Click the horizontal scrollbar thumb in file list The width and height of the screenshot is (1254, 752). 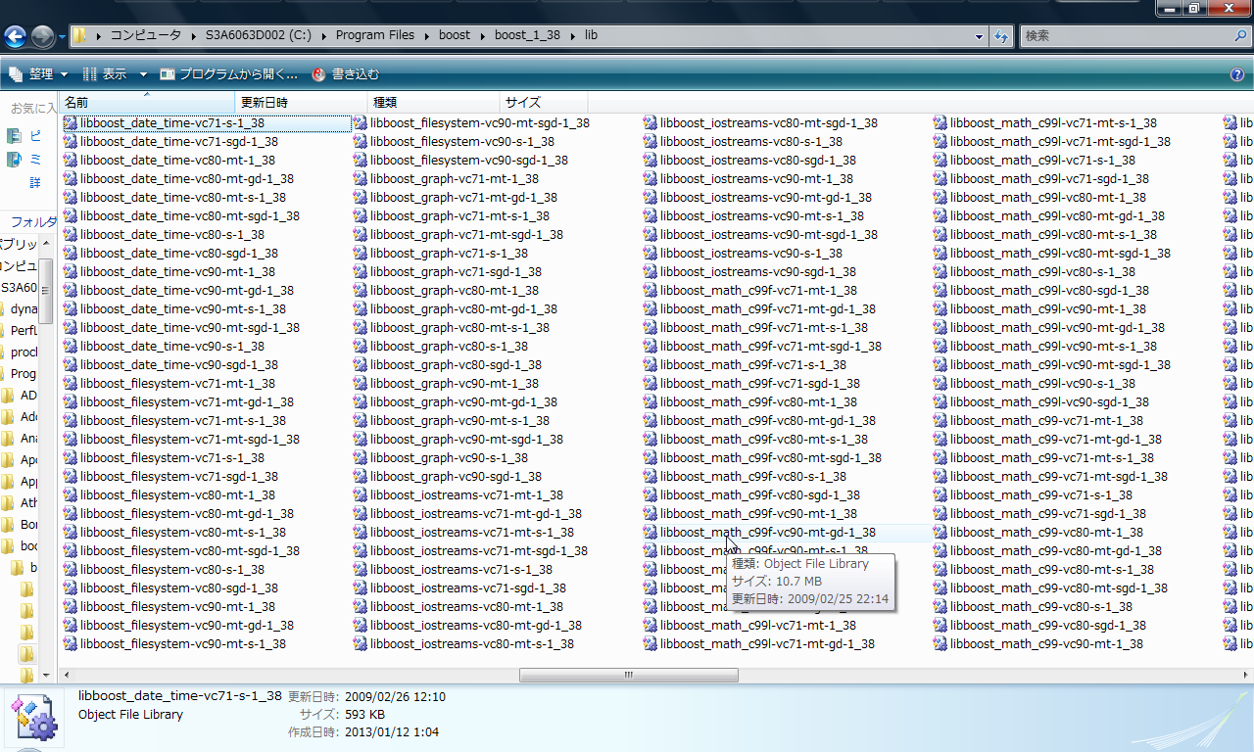click(628, 675)
